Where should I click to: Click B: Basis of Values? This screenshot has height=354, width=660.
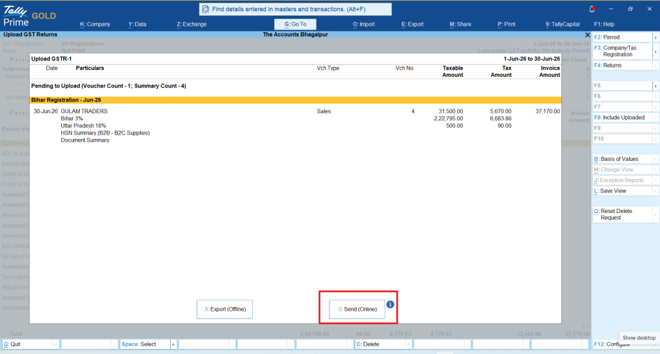coord(622,159)
